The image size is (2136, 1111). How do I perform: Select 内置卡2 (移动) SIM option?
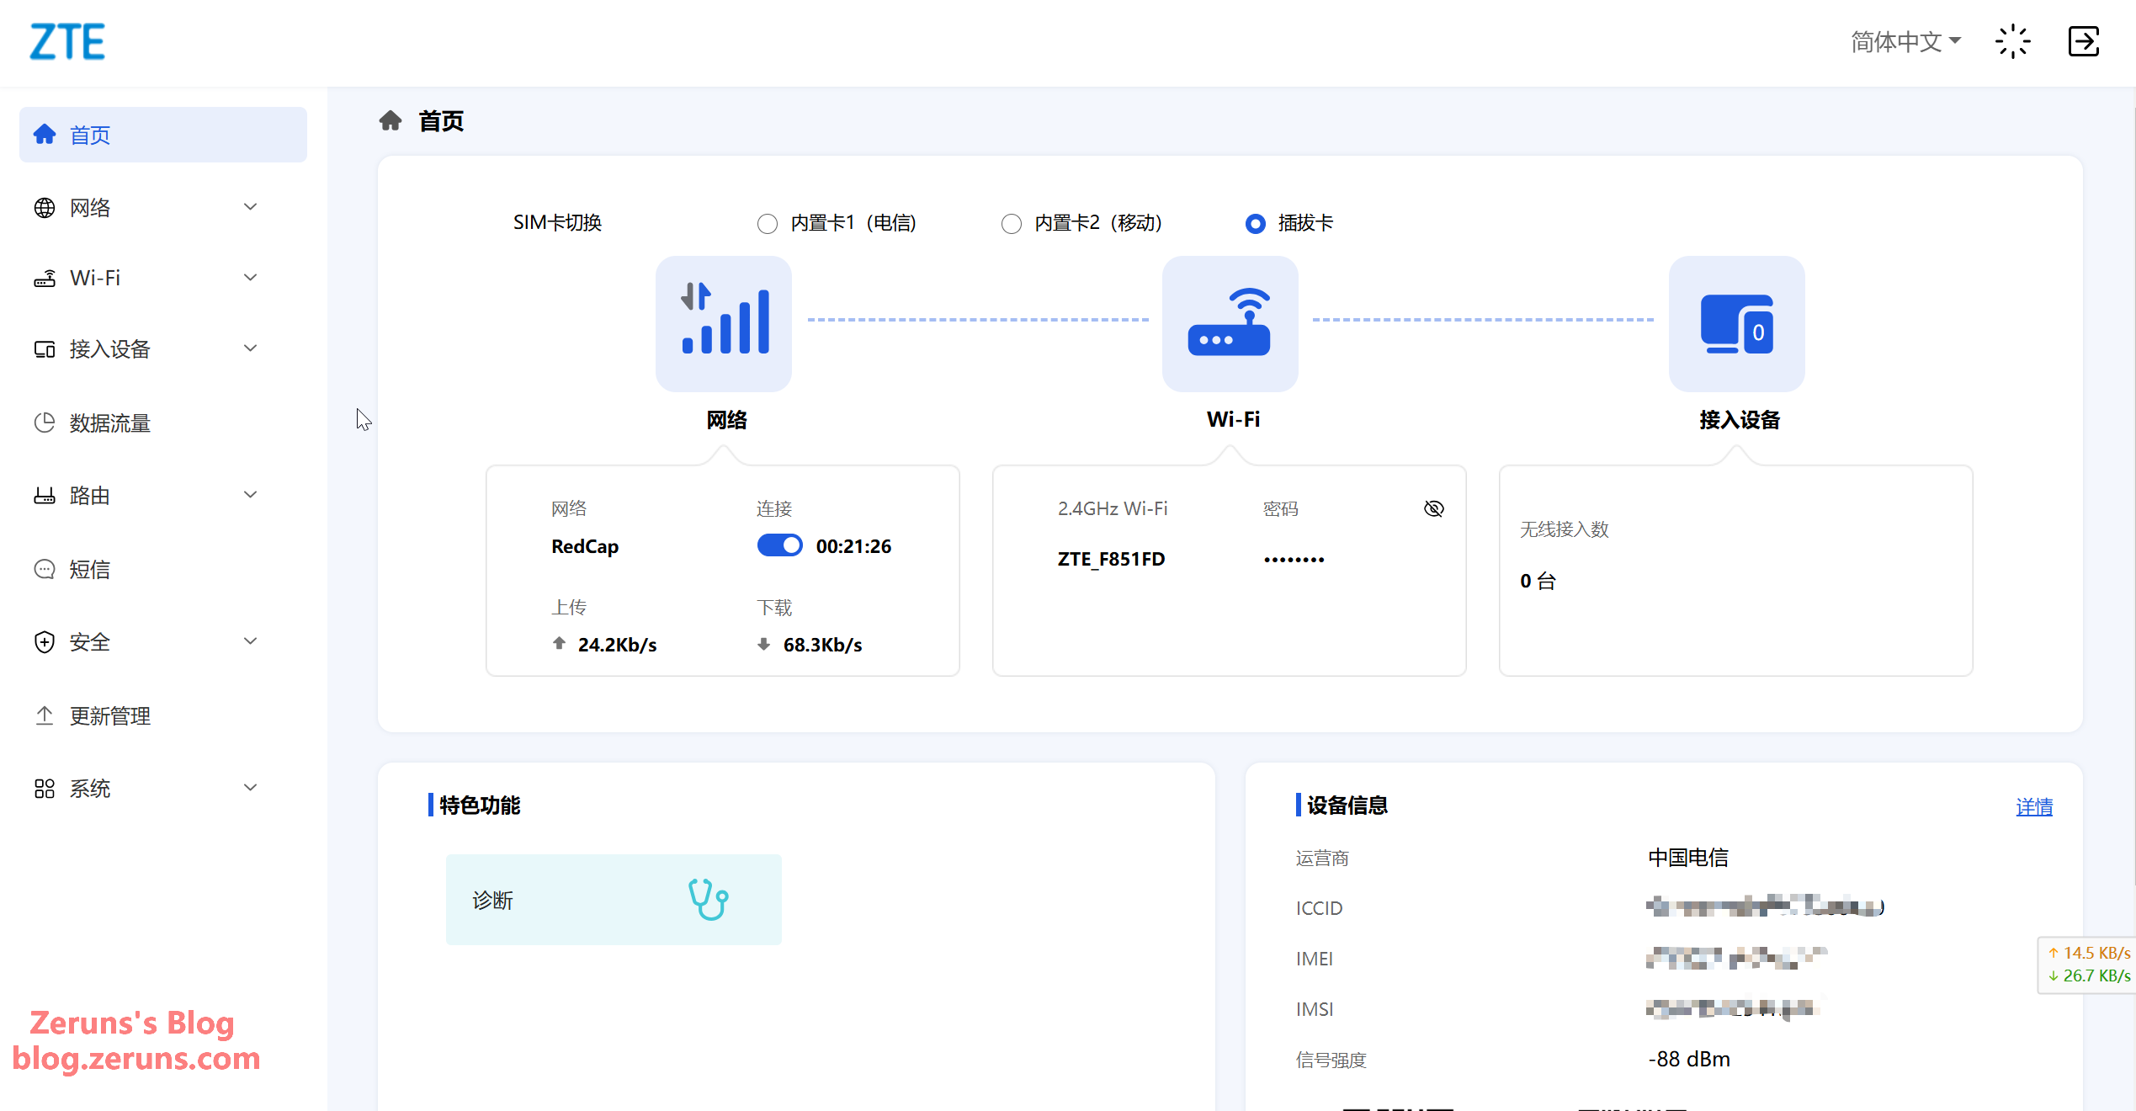click(1012, 223)
